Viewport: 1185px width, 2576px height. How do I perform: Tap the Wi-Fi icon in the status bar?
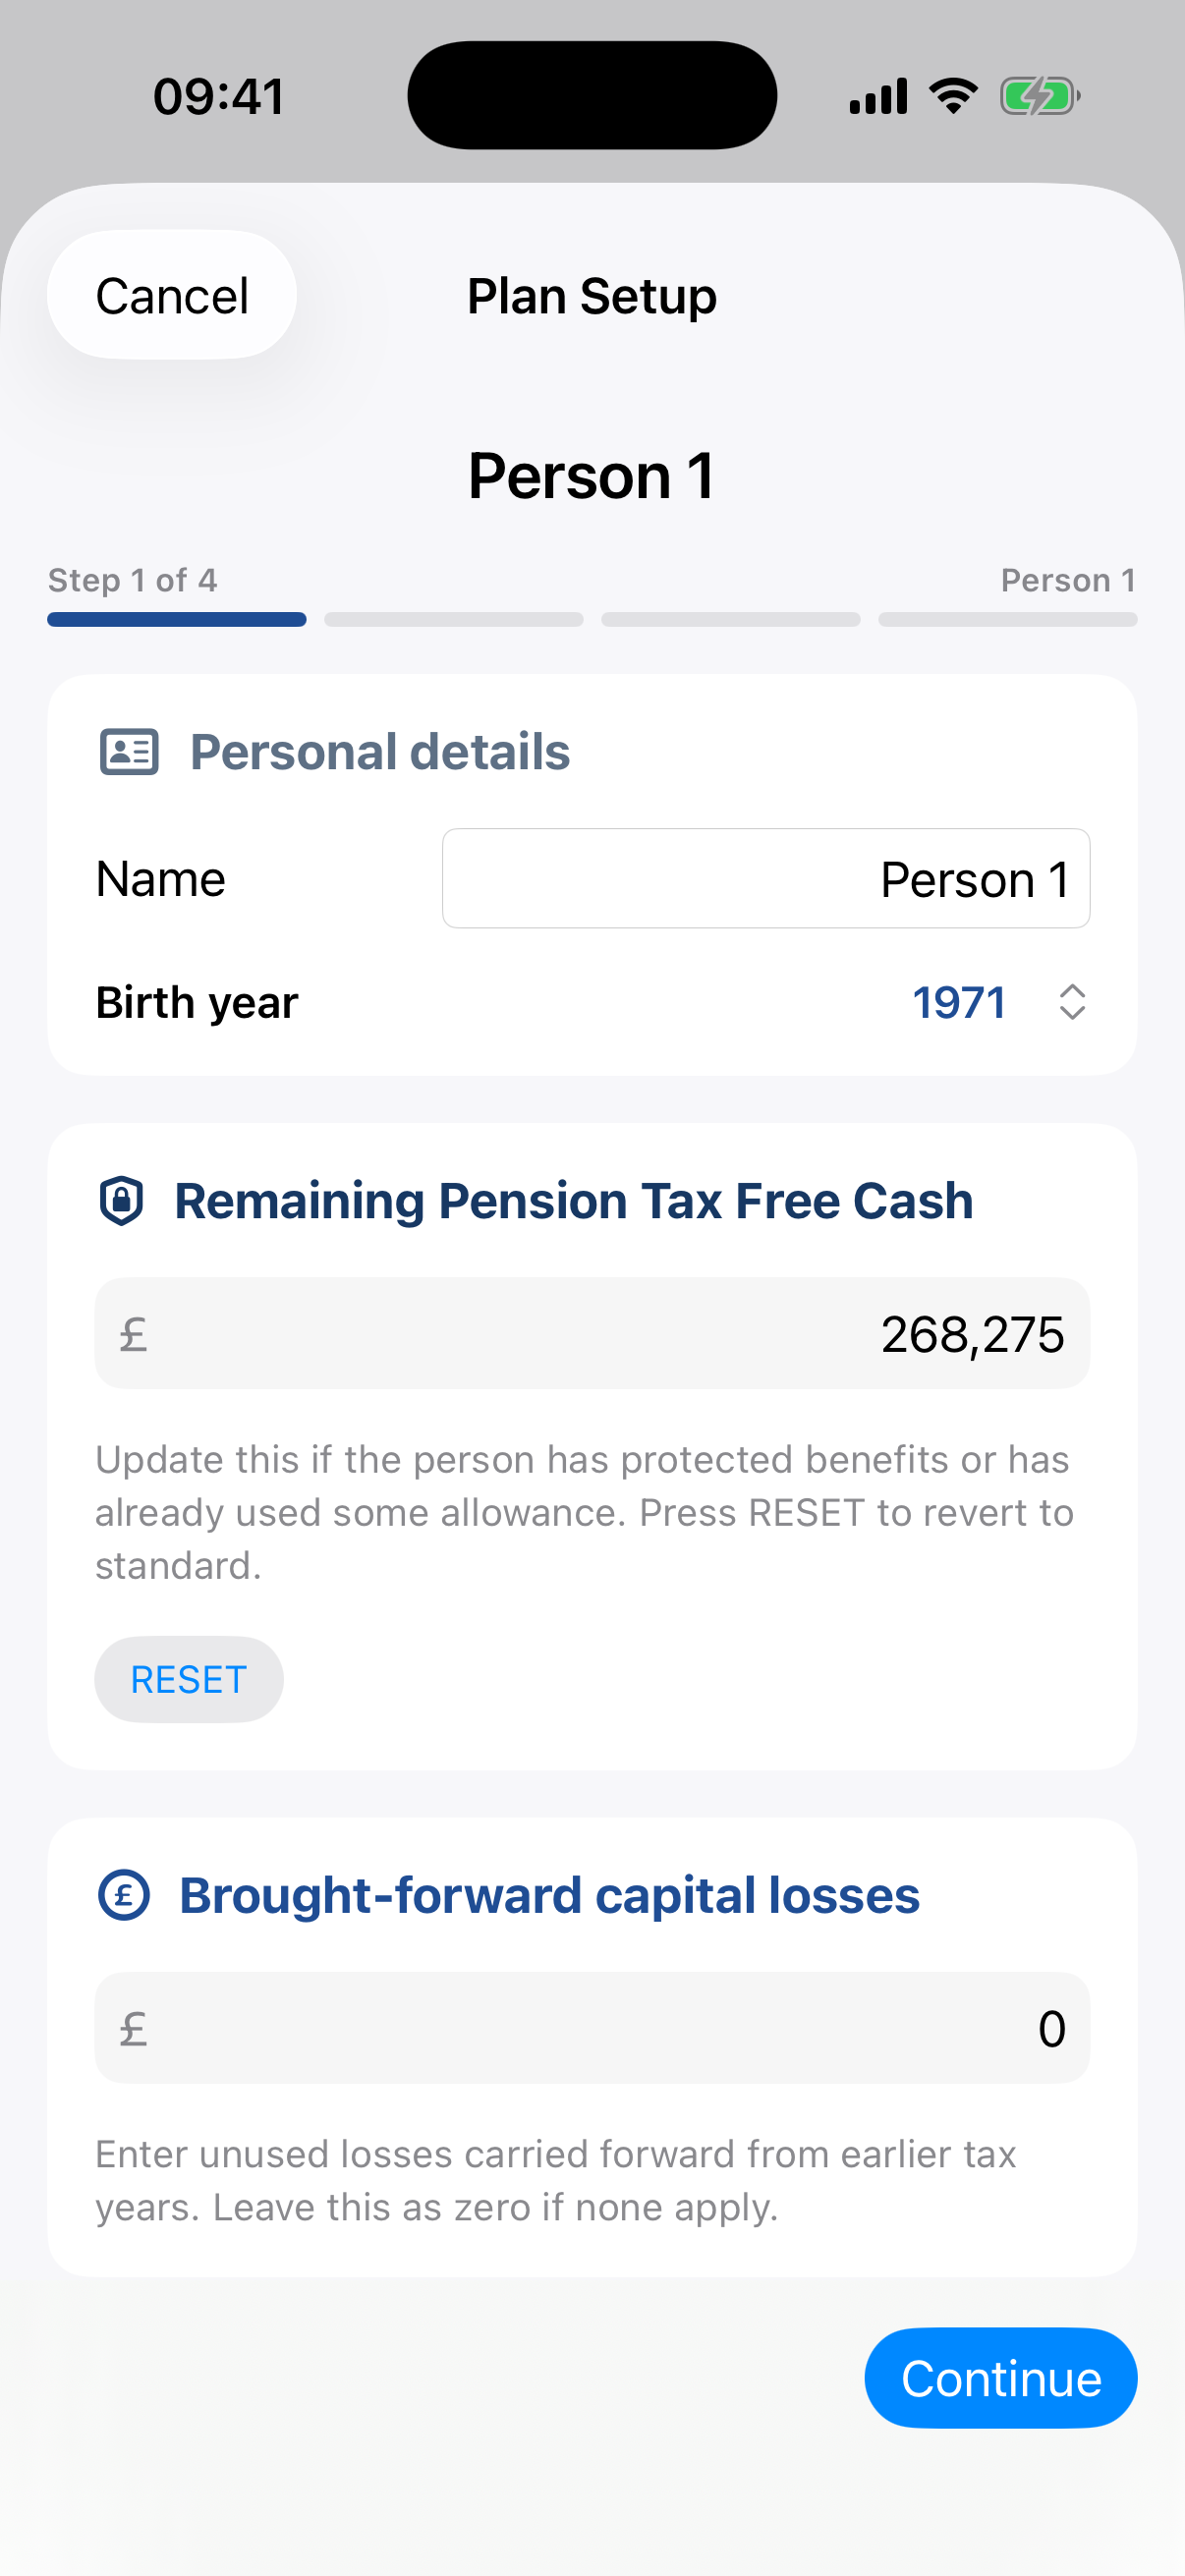point(954,96)
